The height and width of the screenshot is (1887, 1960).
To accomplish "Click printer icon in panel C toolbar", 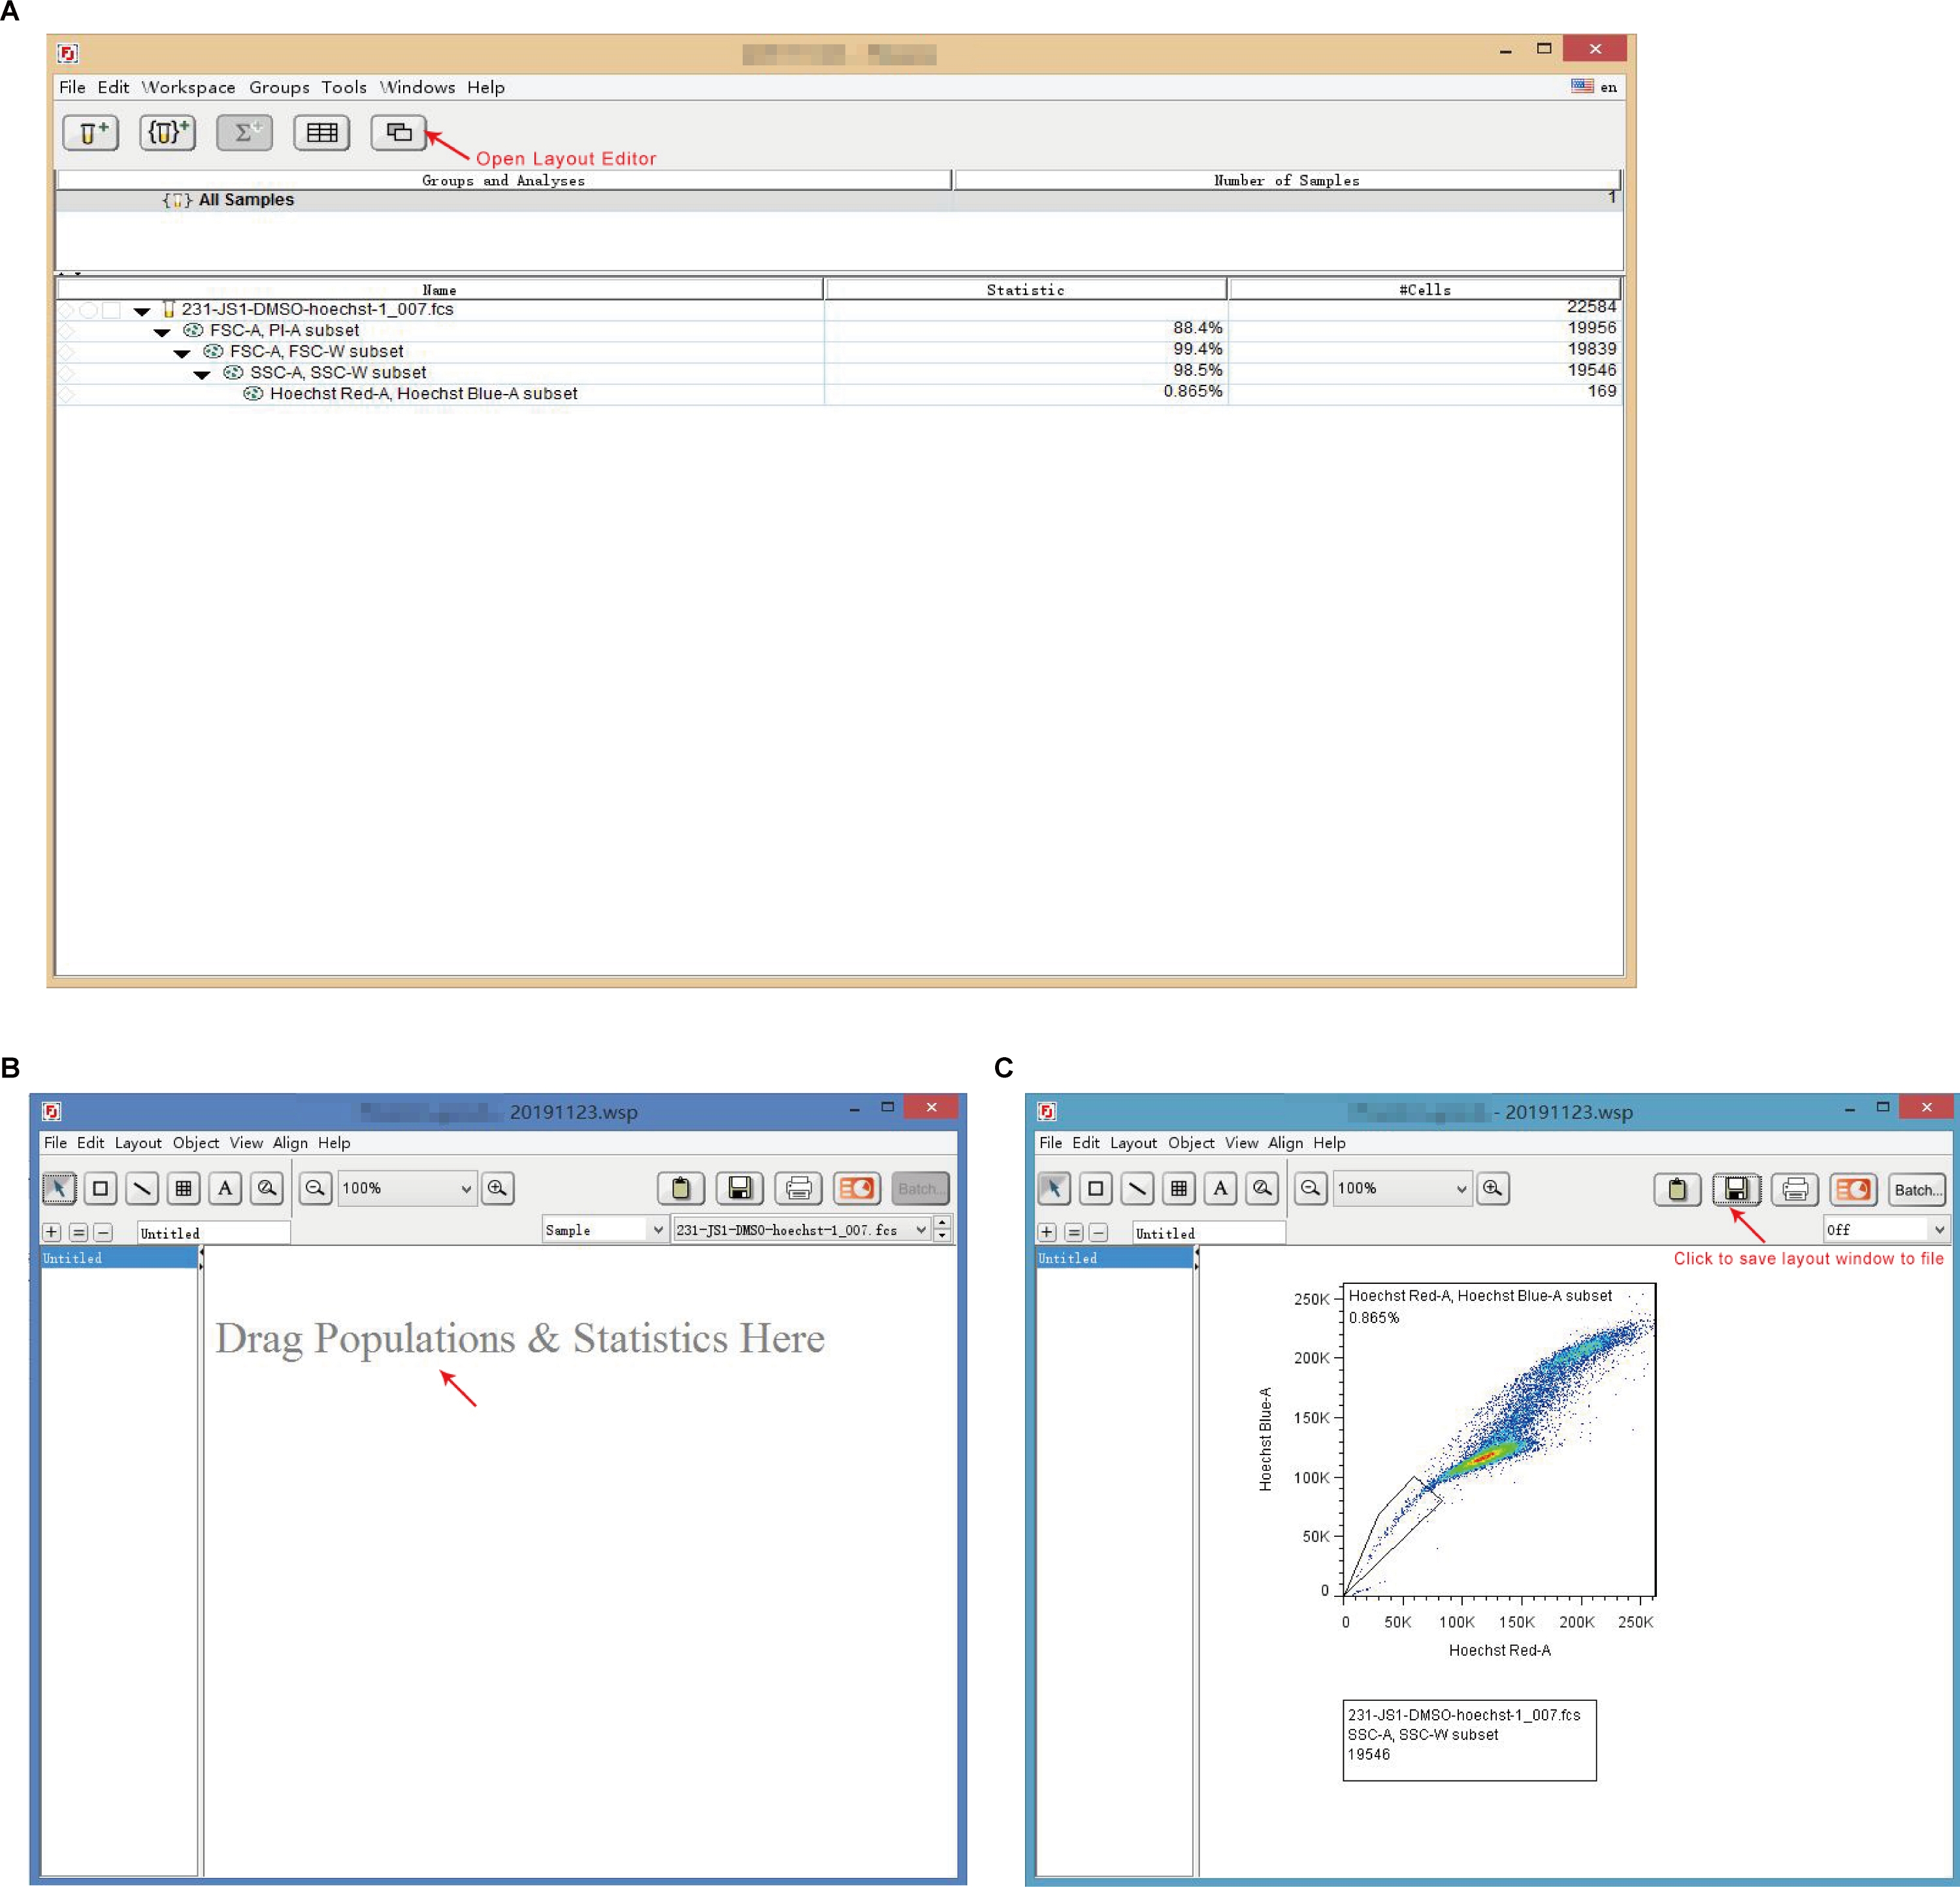I will [x=1795, y=1189].
